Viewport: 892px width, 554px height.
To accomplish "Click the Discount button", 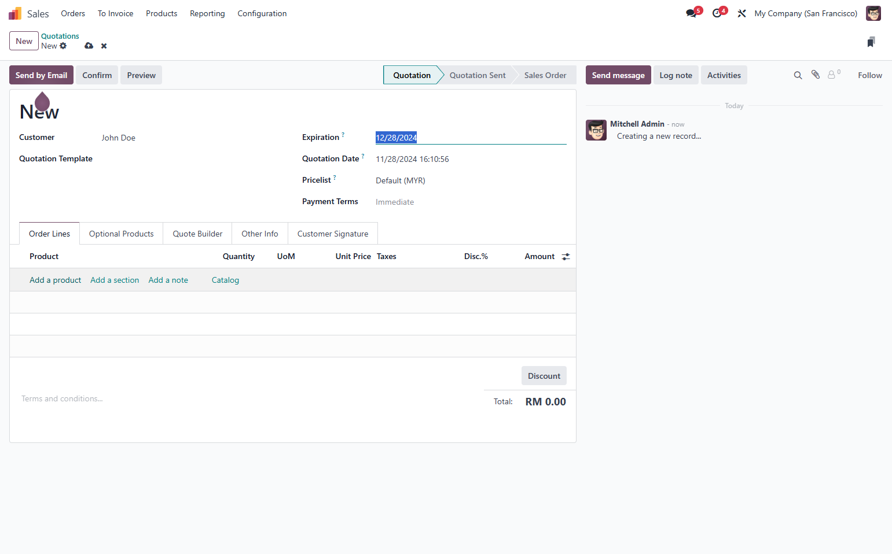I will (x=544, y=376).
